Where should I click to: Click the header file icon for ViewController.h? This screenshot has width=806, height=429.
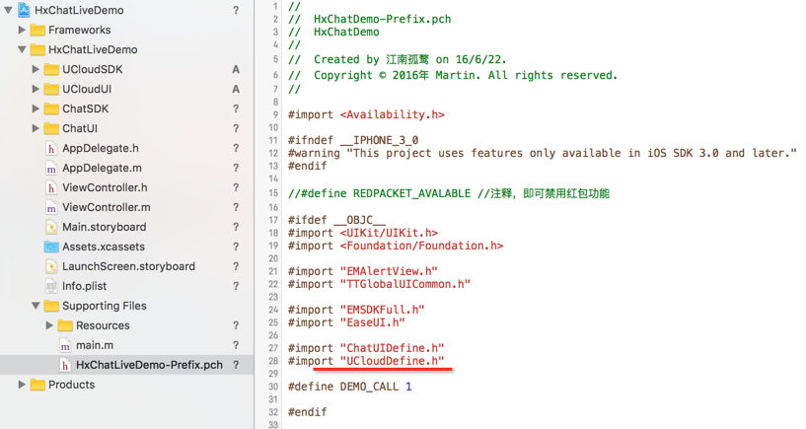coord(51,188)
